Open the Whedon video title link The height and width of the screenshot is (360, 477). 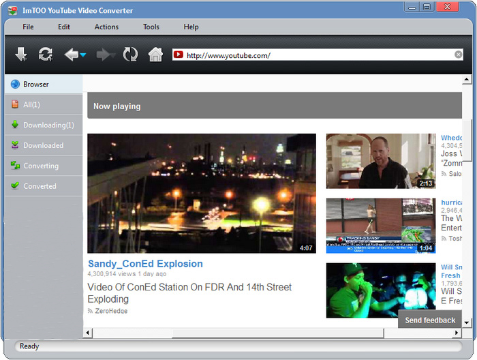coord(451,138)
